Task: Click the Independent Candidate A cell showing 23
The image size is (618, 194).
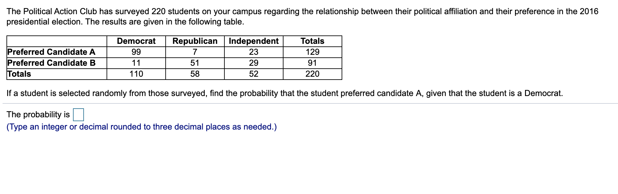Action: click(253, 52)
